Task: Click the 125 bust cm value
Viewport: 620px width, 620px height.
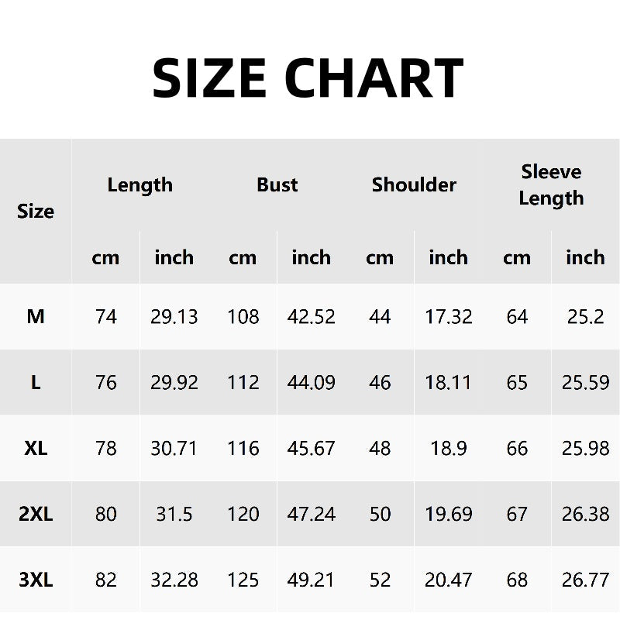Action: point(243,580)
